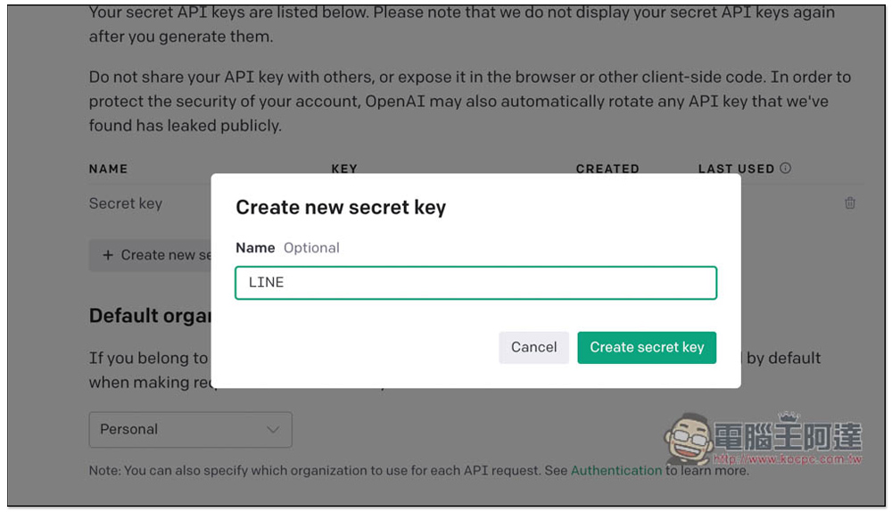Viewport: 892px width, 512px height.
Task: Click the cartoon mascot watermark logo
Action: click(x=686, y=441)
